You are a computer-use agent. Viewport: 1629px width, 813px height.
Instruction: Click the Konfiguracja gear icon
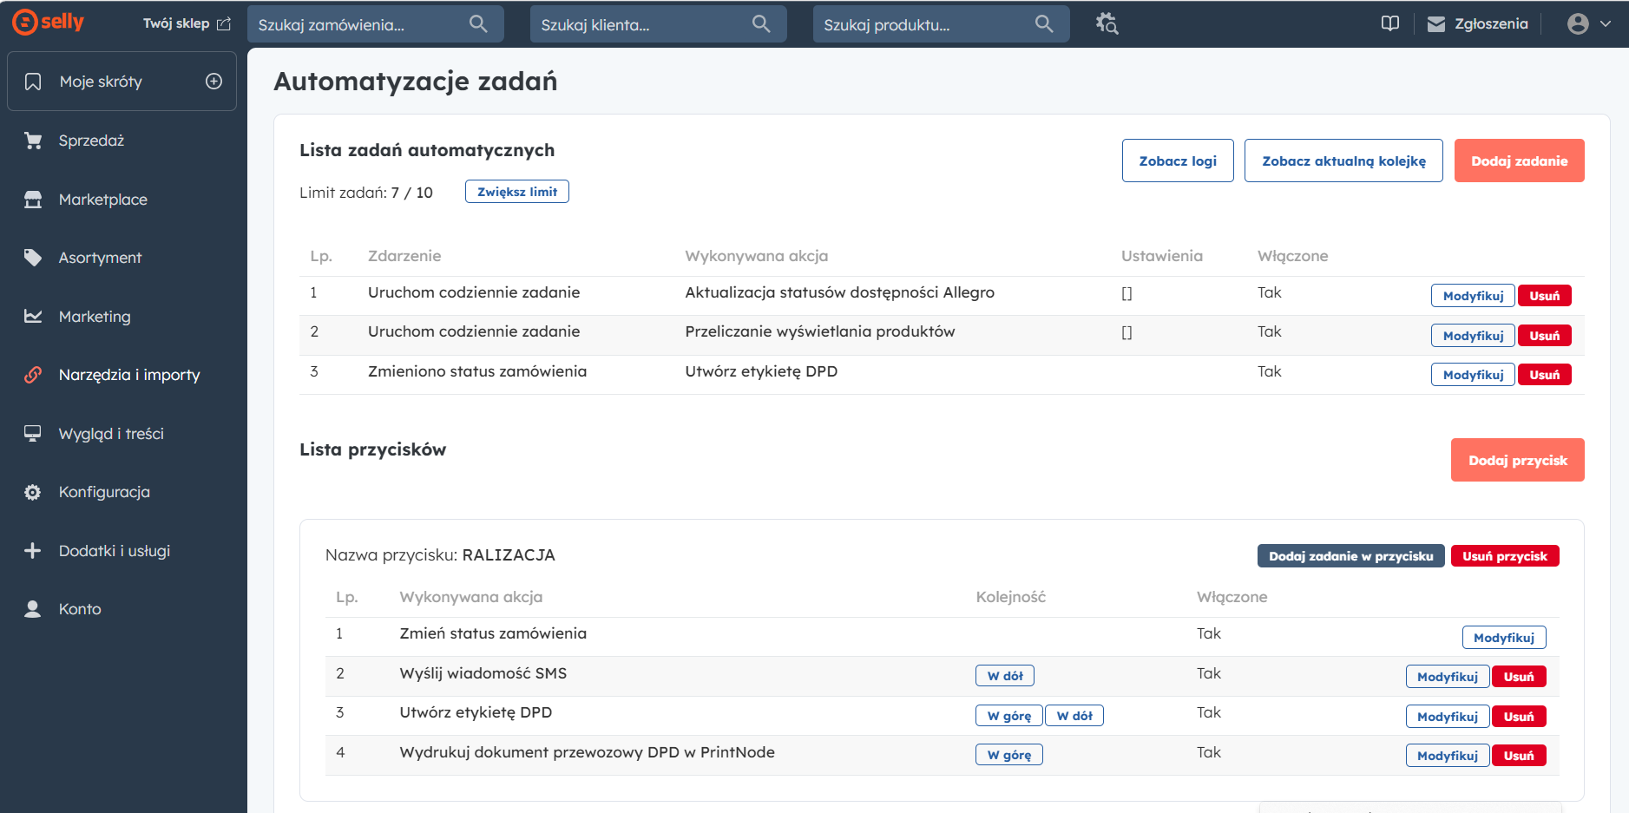pyautogui.click(x=33, y=492)
